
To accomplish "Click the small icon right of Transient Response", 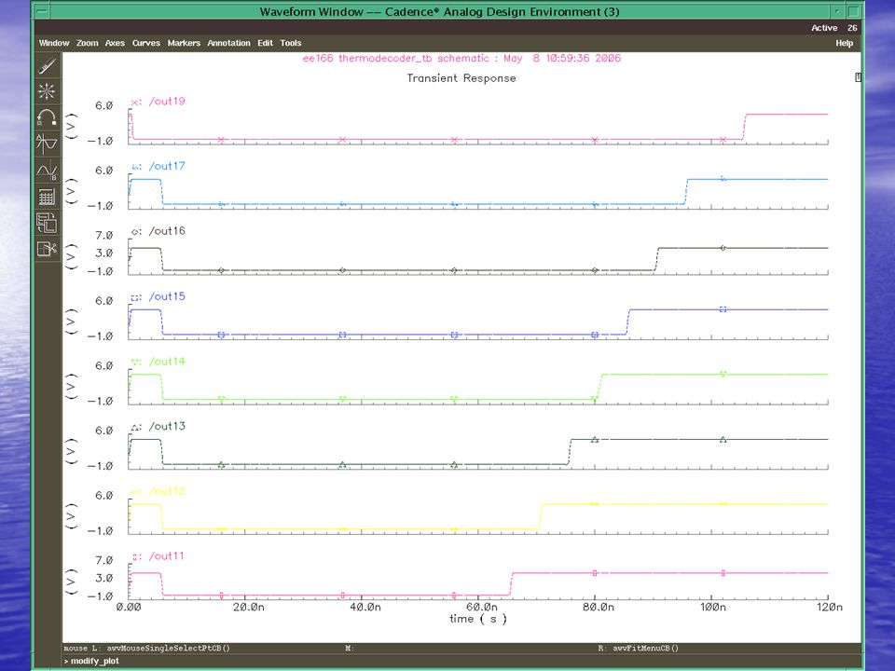I will pos(858,77).
